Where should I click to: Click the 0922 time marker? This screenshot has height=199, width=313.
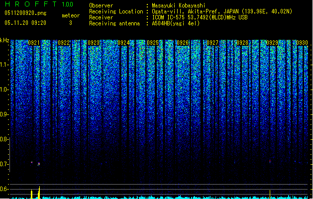[64, 43]
